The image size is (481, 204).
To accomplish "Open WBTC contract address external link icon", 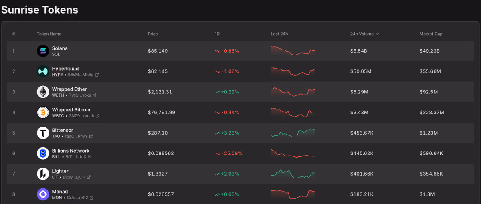I will click(97, 116).
